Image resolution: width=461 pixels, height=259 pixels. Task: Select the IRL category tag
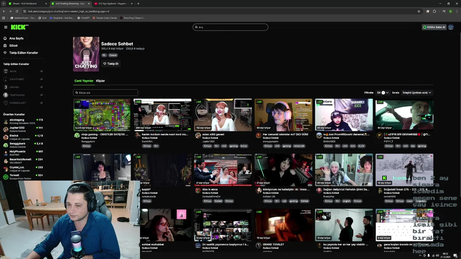point(104,55)
